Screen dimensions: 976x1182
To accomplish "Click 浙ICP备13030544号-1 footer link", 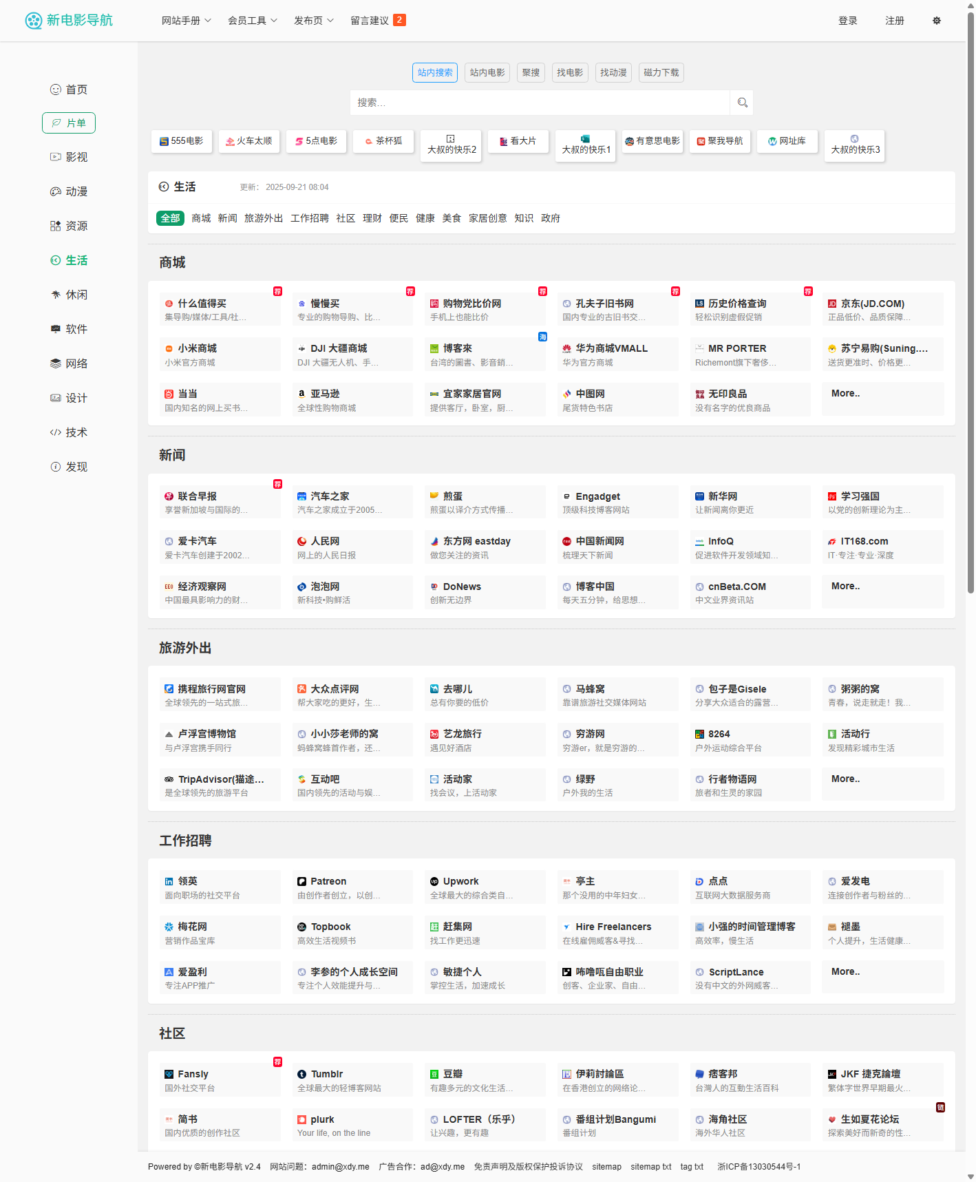I will point(758,1167).
